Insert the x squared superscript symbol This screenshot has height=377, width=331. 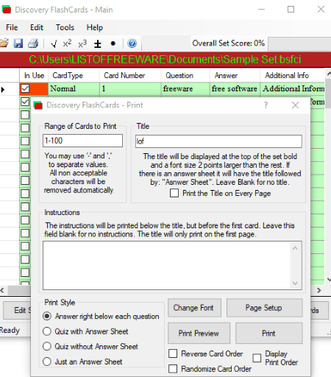click(67, 43)
